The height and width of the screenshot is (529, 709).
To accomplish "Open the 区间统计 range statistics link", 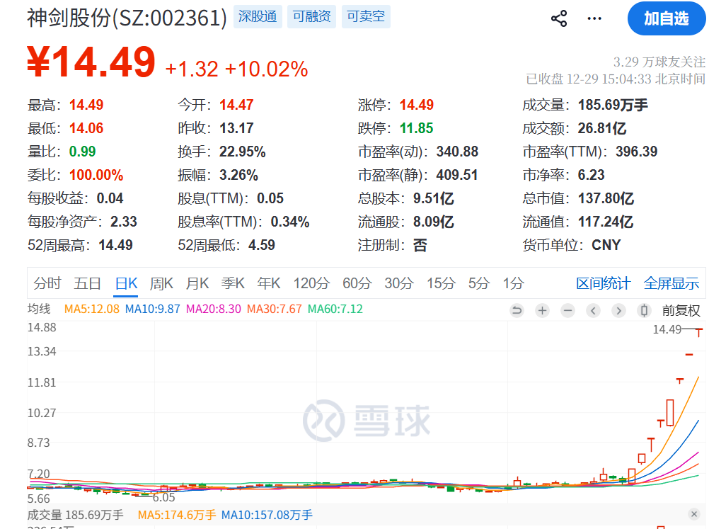I will (603, 283).
